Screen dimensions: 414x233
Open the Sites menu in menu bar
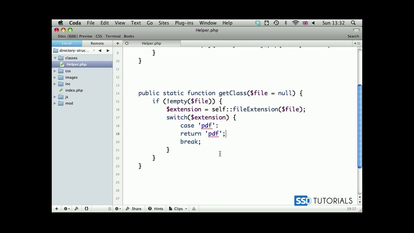point(164,23)
